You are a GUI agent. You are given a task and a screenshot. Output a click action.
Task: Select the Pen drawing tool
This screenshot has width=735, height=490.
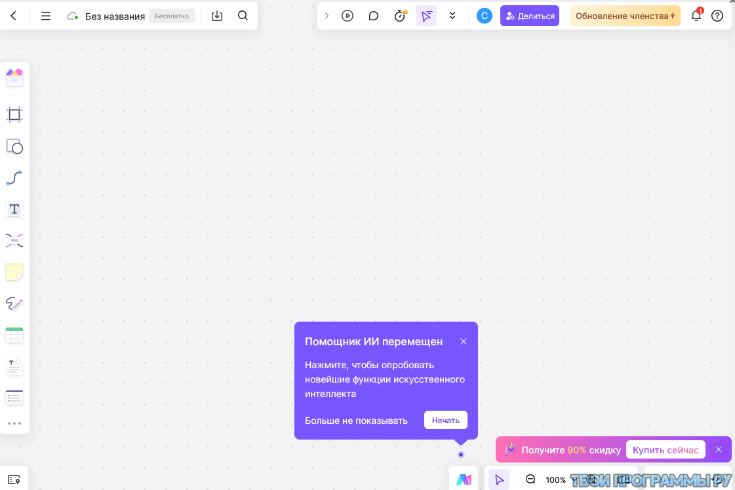[x=14, y=303]
